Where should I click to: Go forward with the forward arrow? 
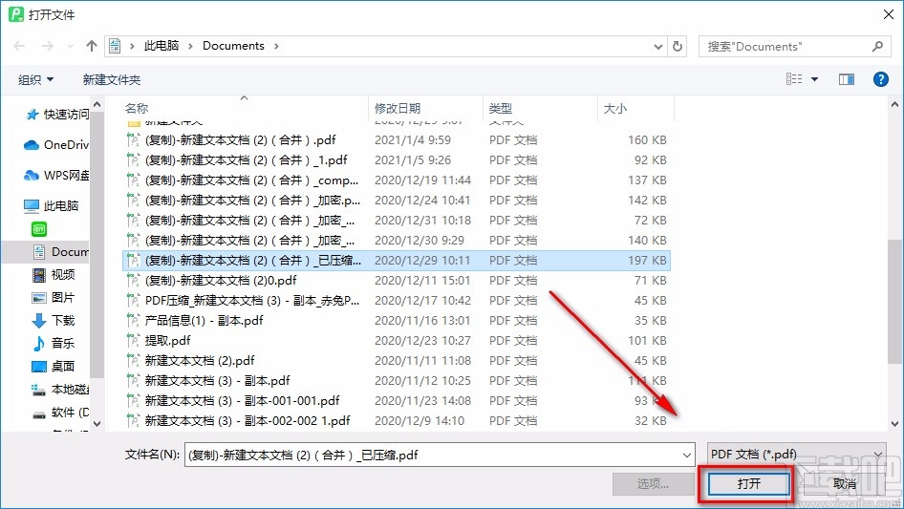click(x=47, y=46)
